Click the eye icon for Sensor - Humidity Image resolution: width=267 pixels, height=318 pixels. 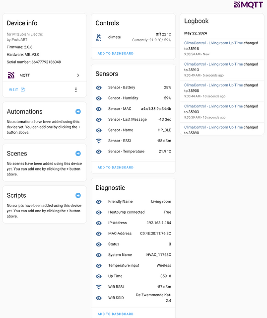[x=99, y=98]
